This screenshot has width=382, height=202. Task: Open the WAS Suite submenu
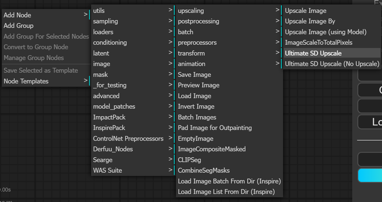pyautogui.click(x=133, y=170)
